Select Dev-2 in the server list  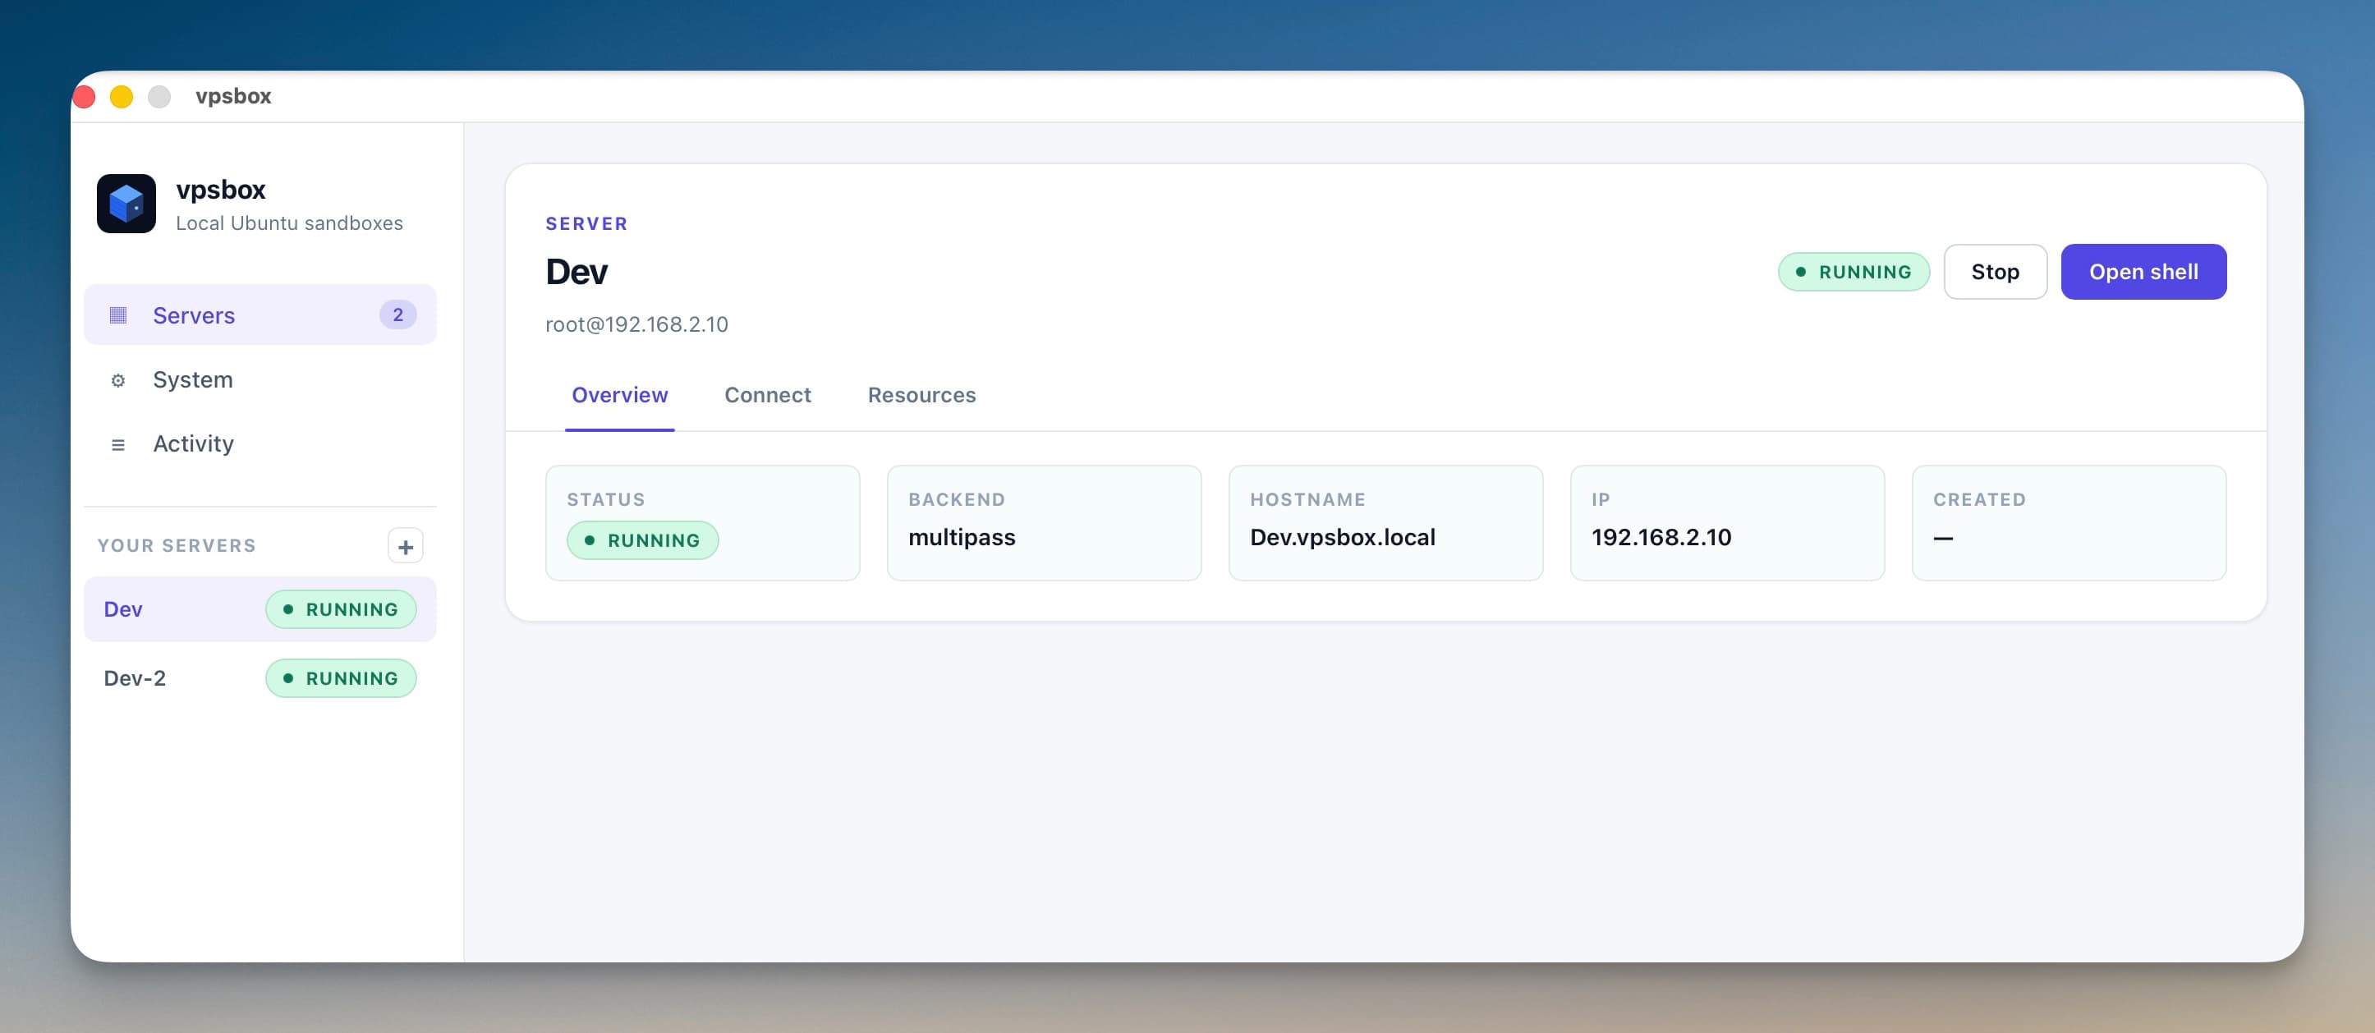(135, 678)
